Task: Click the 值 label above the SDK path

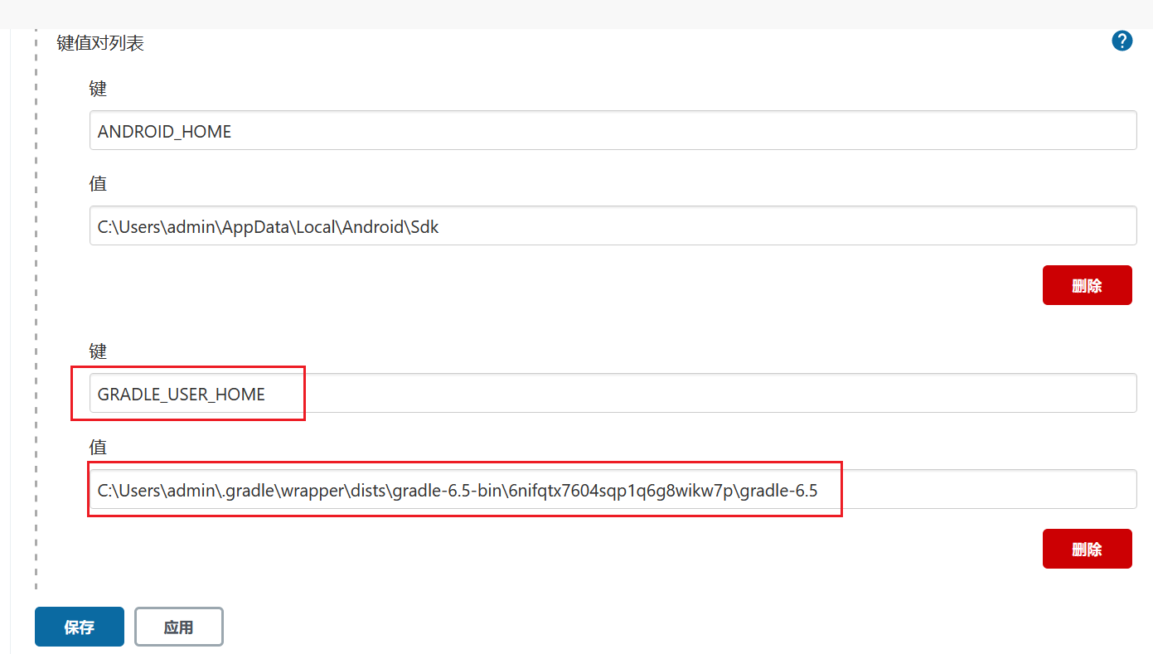Action: [97, 183]
